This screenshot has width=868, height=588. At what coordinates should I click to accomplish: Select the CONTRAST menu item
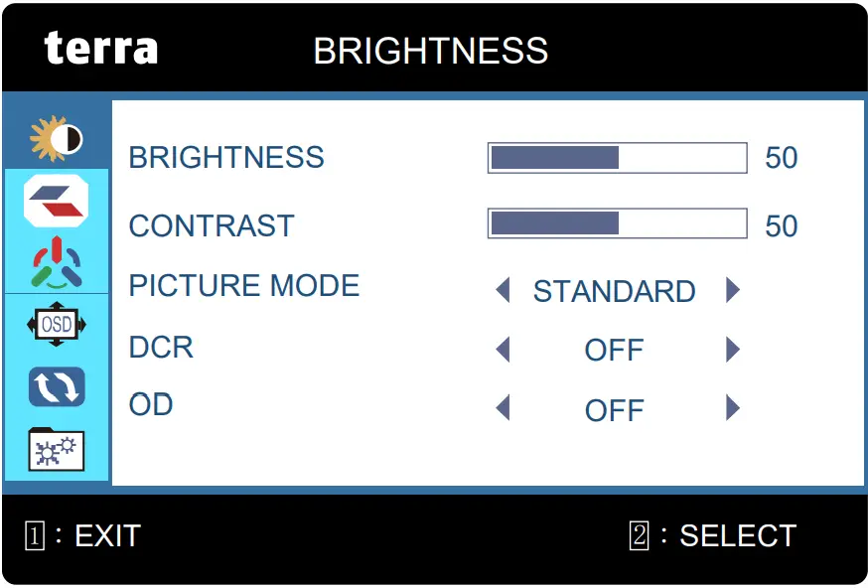point(212,225)
